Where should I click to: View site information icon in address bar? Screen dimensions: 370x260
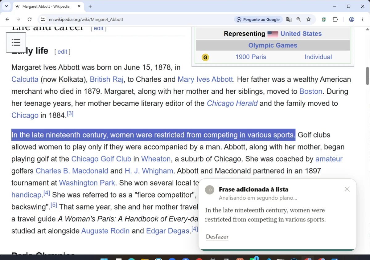(x=43, y=19)
